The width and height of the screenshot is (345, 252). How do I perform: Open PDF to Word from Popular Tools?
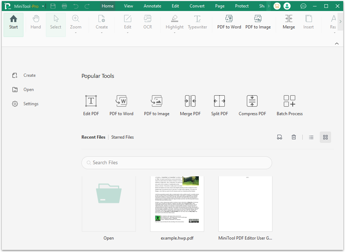pos(121,106)
